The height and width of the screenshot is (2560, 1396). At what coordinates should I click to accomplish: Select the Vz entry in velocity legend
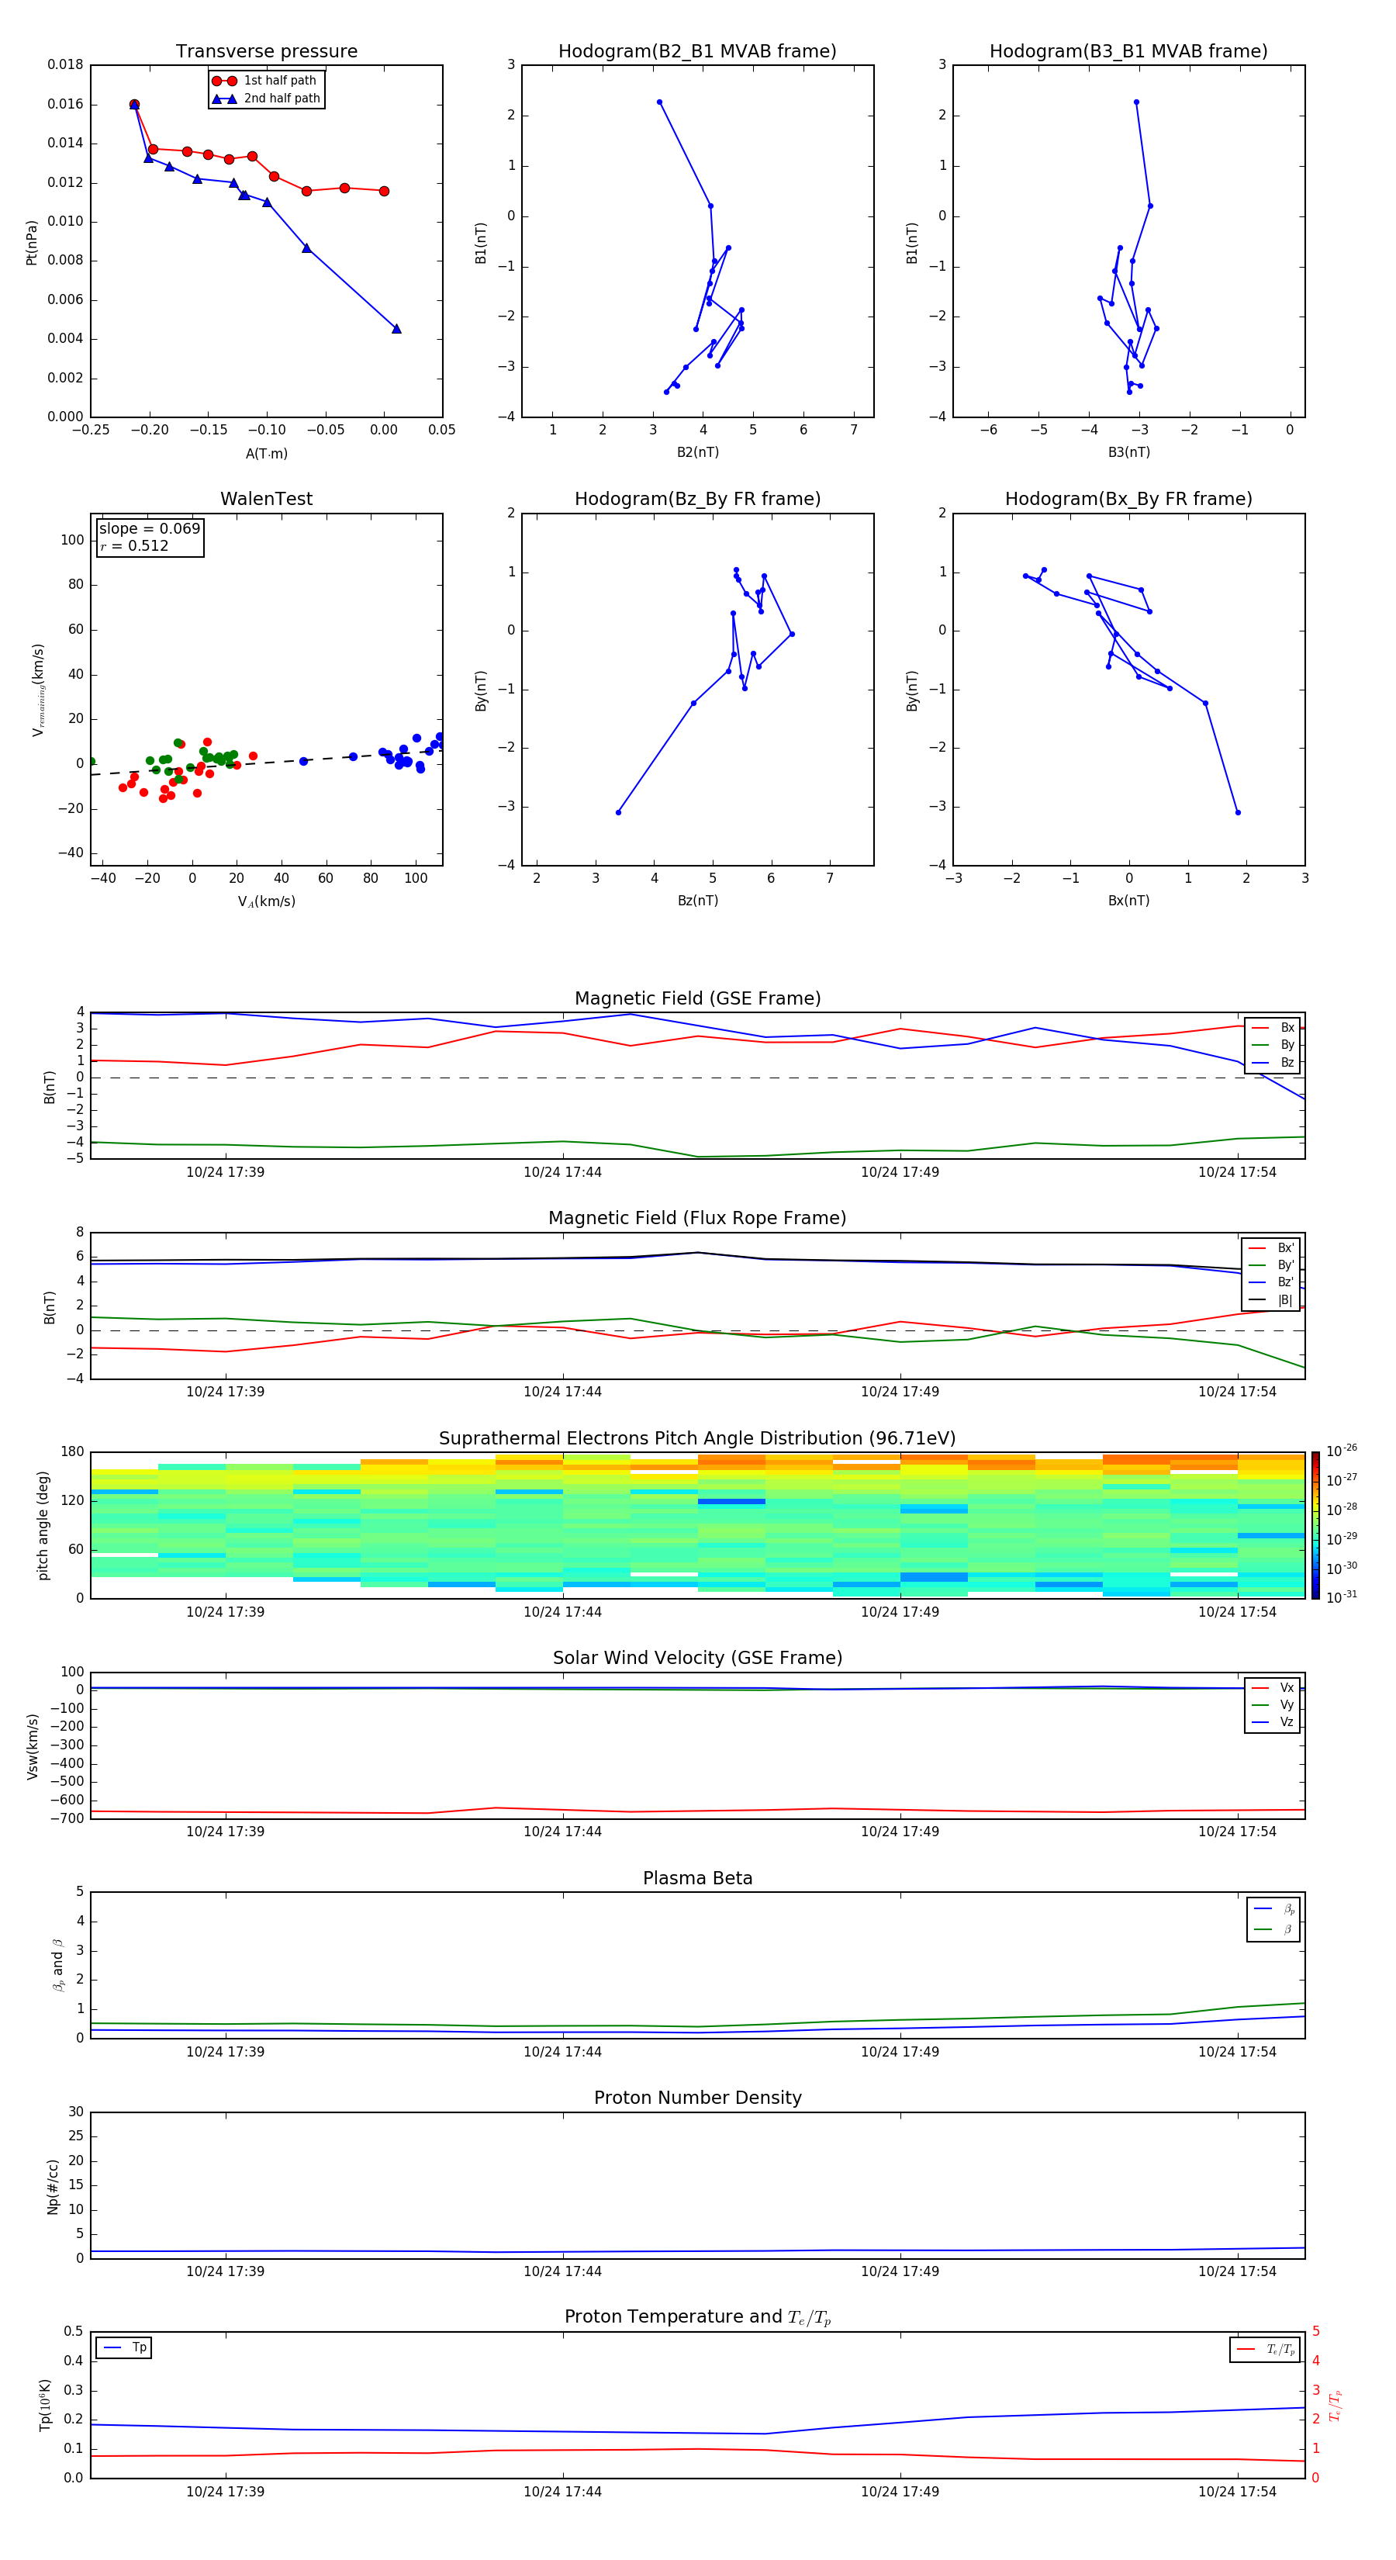tap(1273, 1722)
